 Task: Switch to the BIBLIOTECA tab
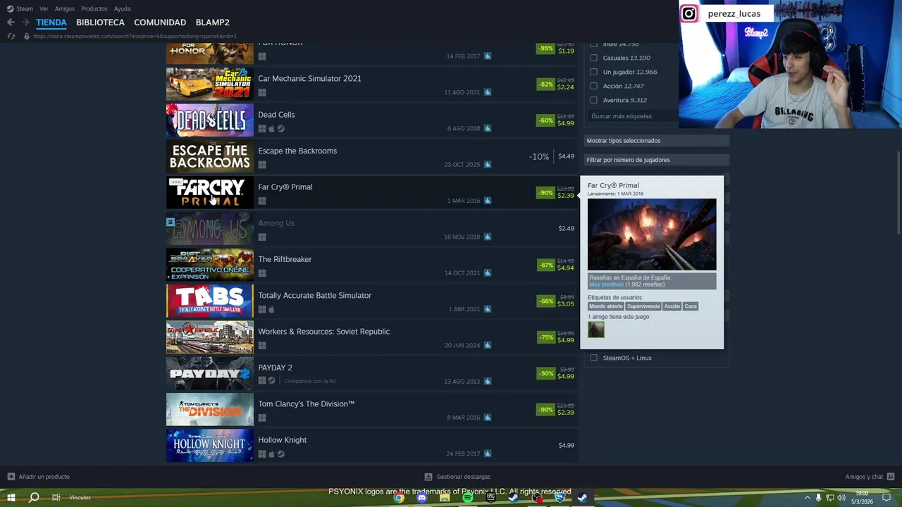pos(100,23)
